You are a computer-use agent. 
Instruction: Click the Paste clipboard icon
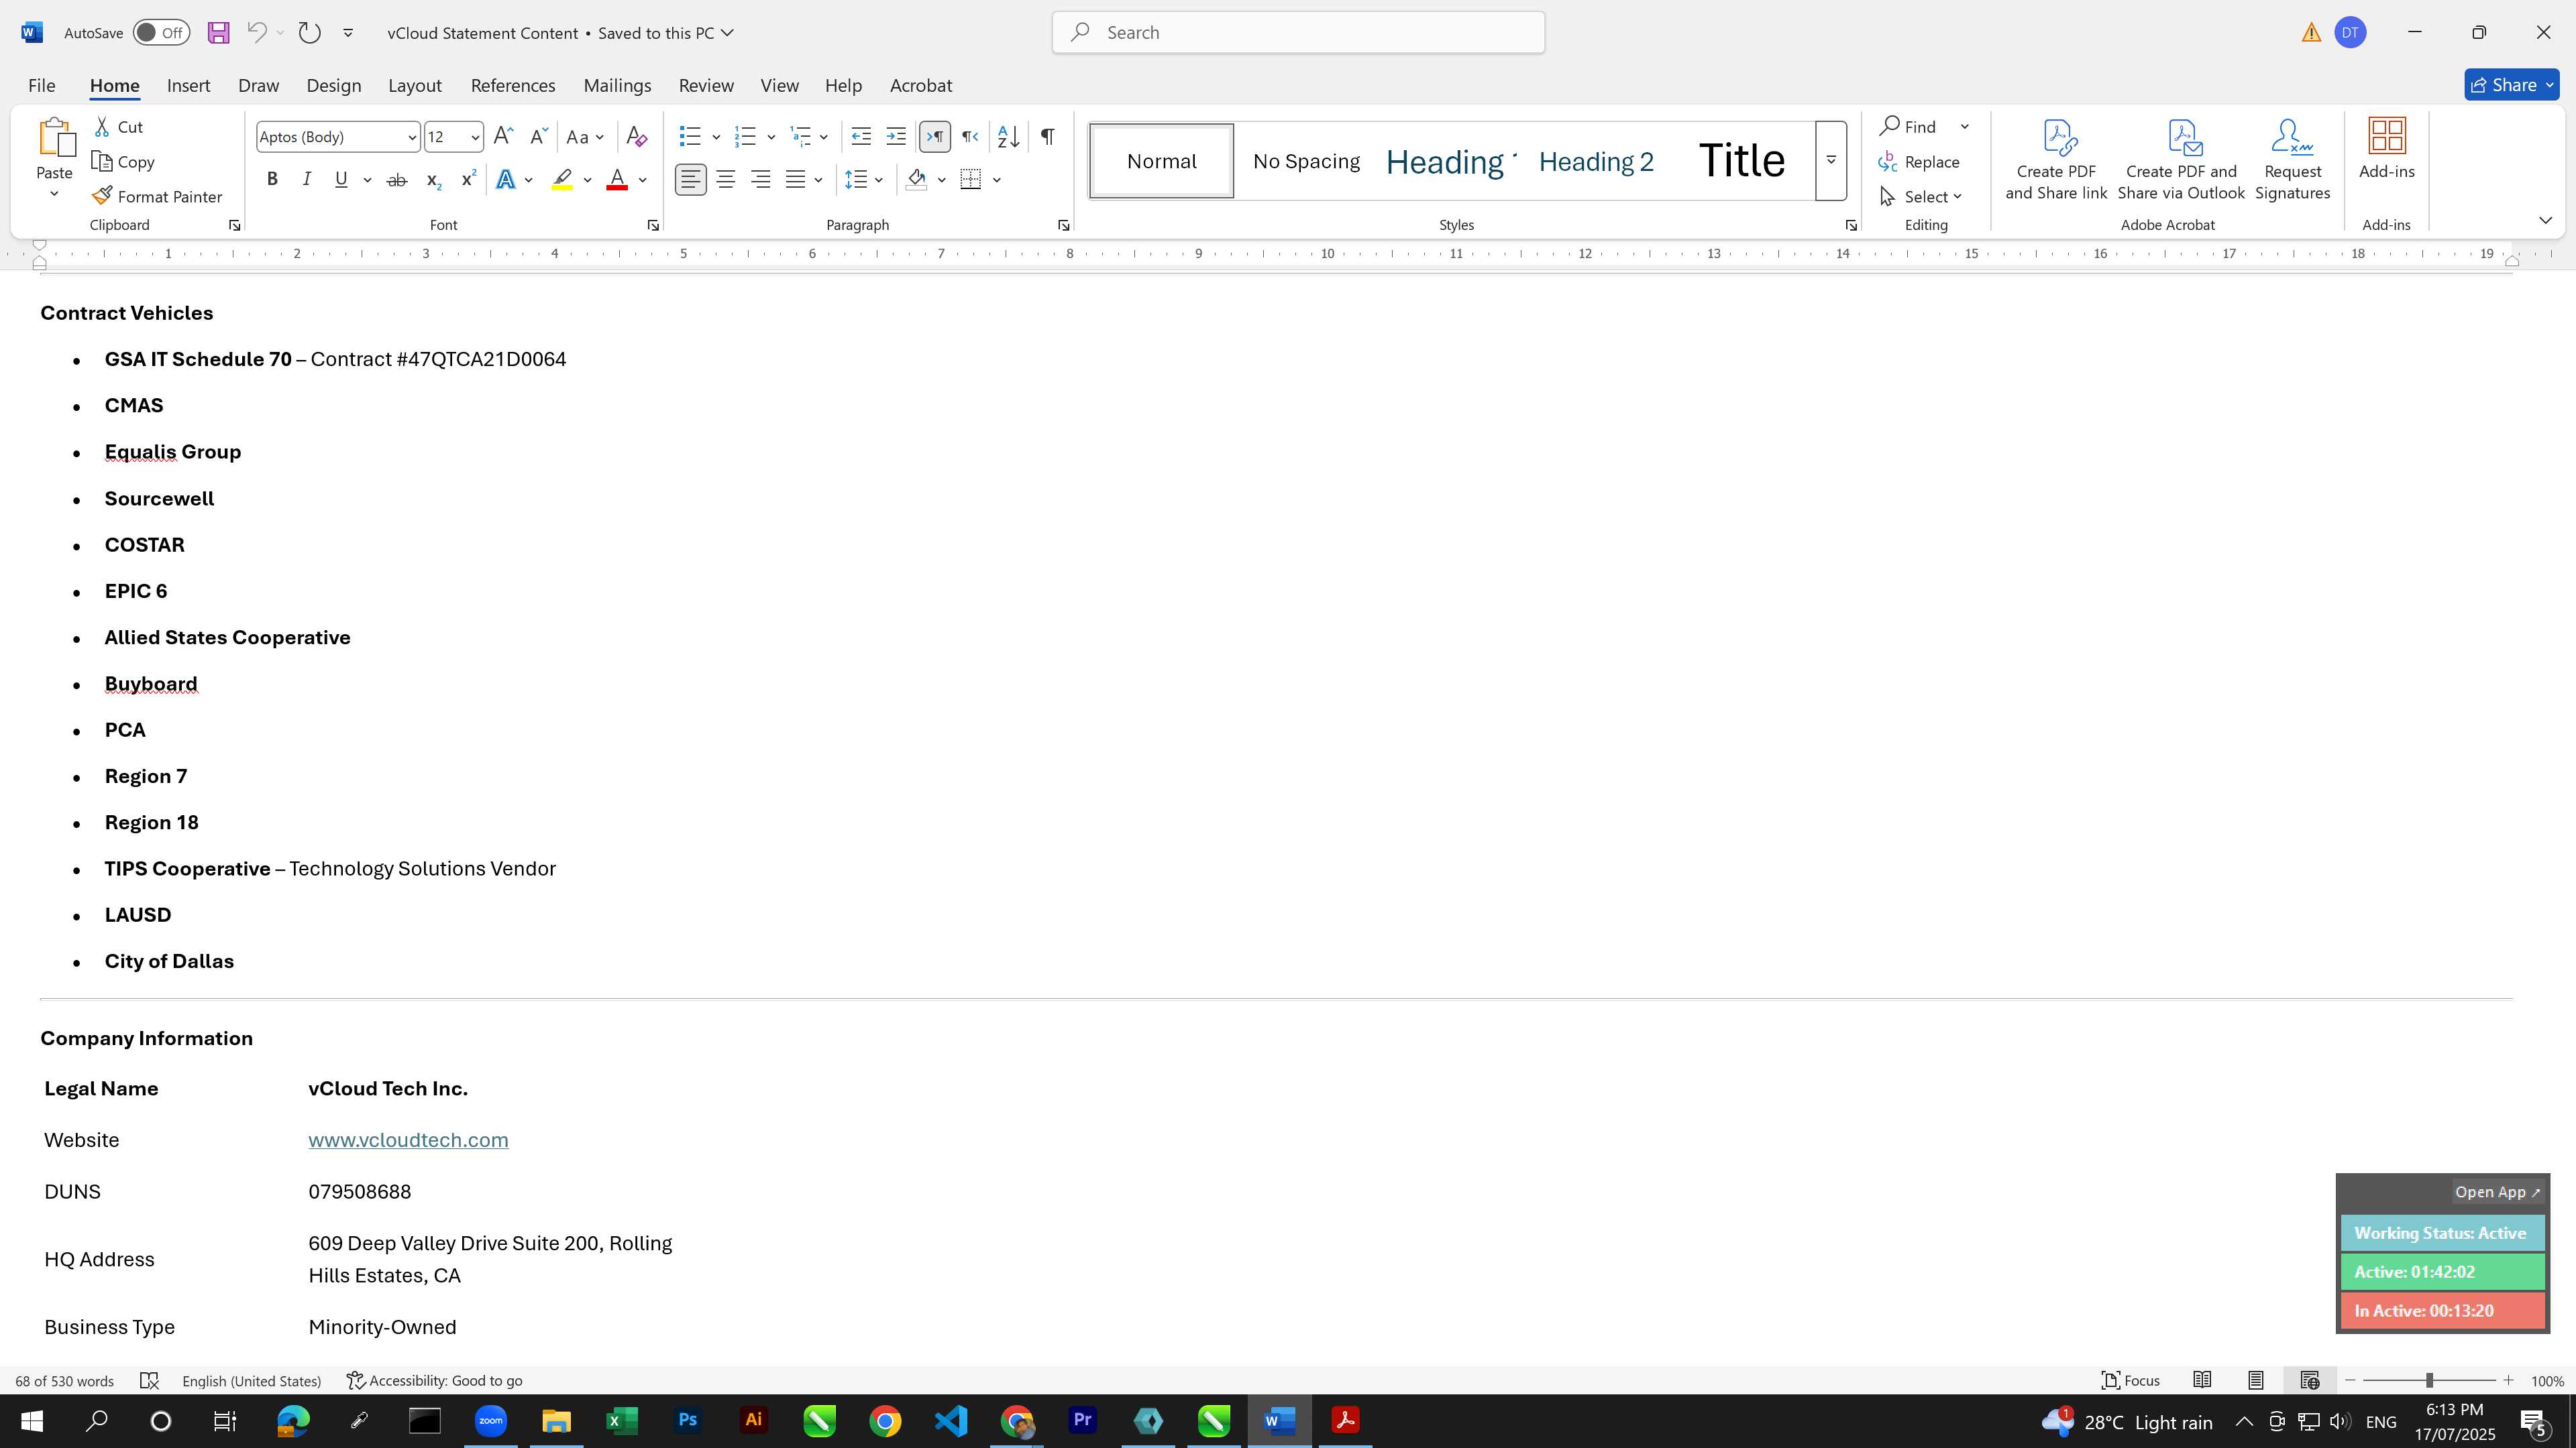click(55, 138)
